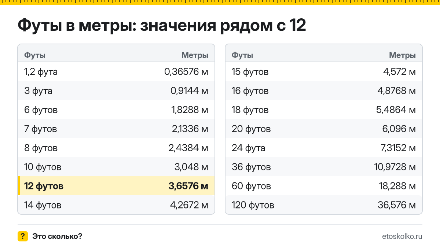440x248 pixels.
Task: Click the '3,048 м' value
Action: (x=191, y=167)
